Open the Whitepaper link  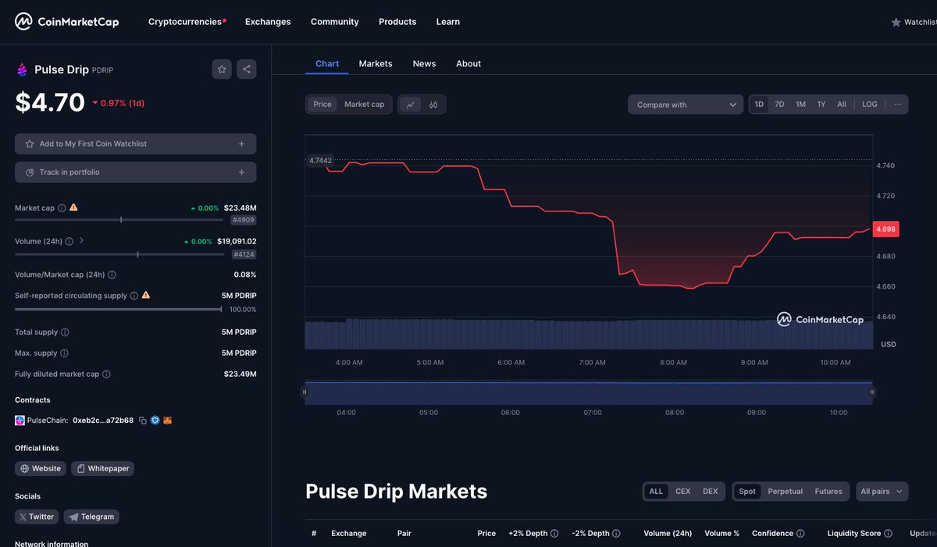pyautogui.click(x=102, y=468)
